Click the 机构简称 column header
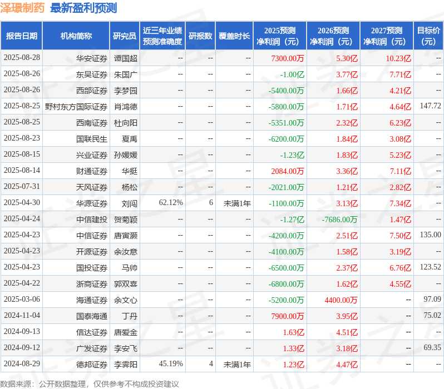 click(x=76, y=36)
